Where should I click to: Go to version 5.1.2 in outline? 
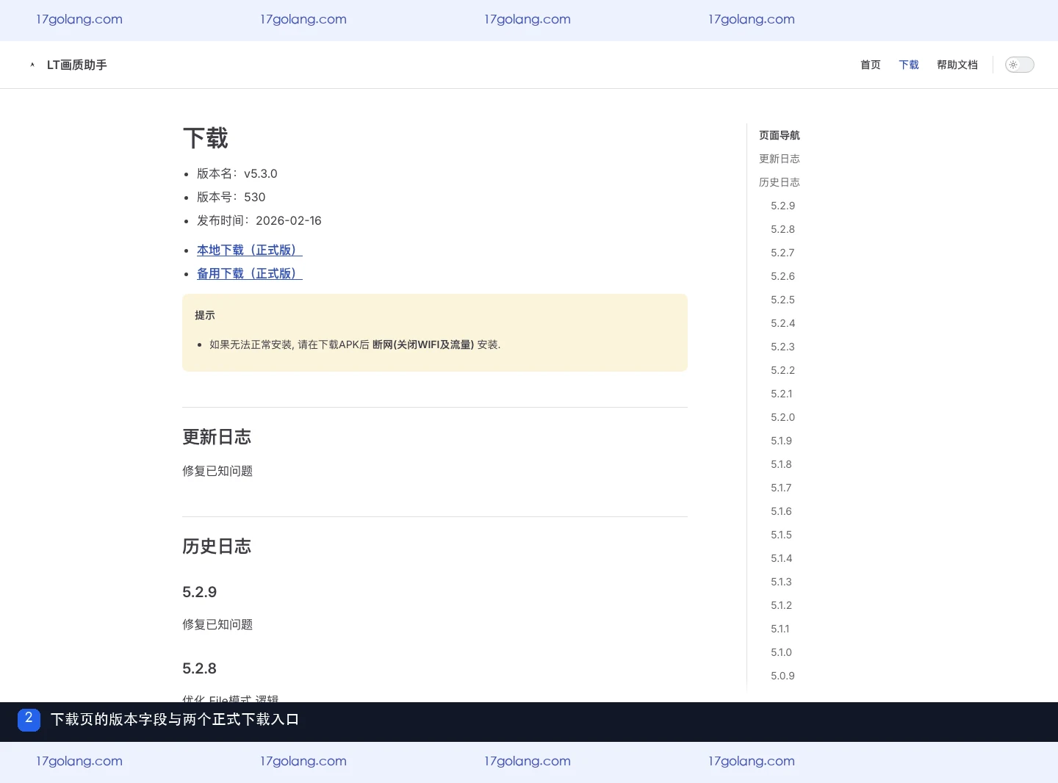[x=781, y=605]
